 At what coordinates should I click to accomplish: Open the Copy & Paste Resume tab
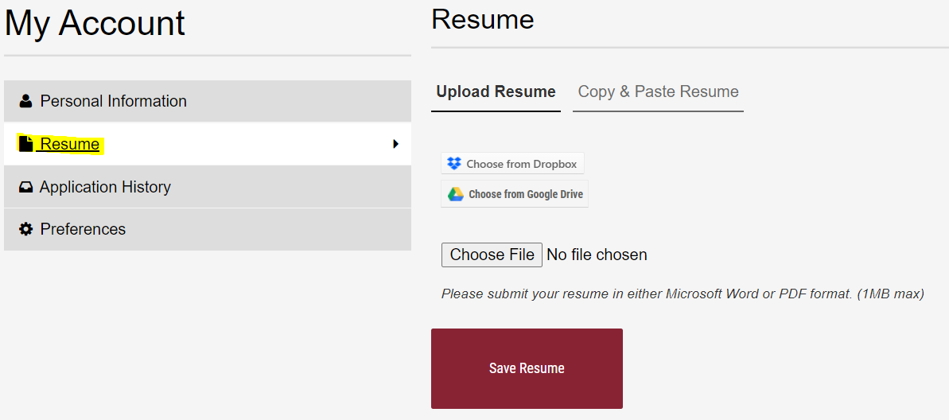[658, 92]
